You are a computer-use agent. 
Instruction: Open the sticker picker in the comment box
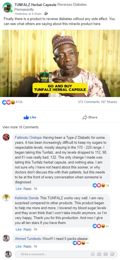pyautogui.click(x=112, y=254)
